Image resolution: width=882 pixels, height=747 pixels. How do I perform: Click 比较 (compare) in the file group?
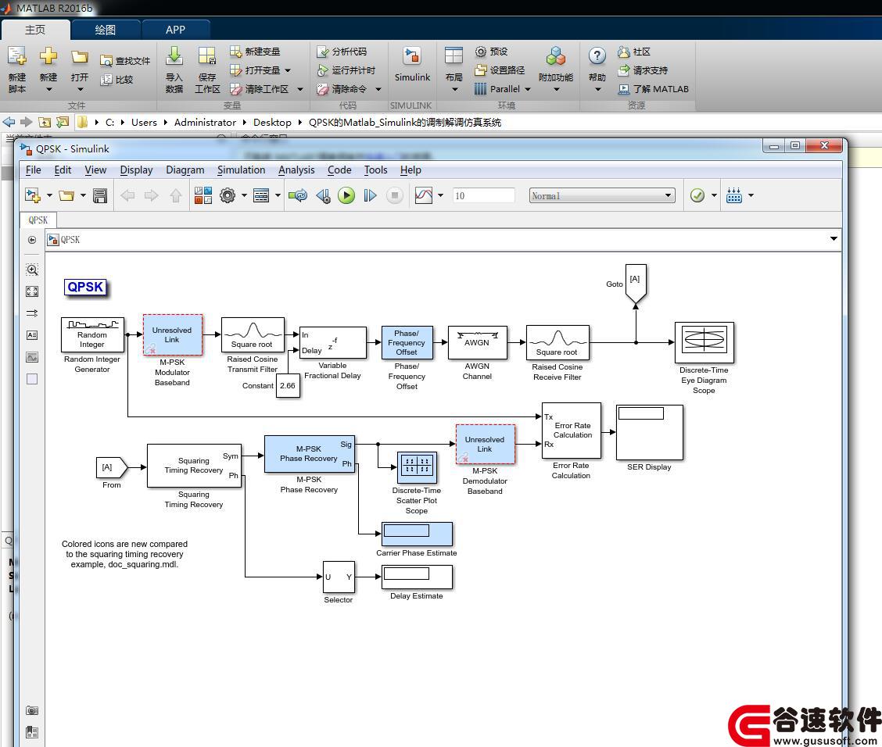[x=117, y=80]
